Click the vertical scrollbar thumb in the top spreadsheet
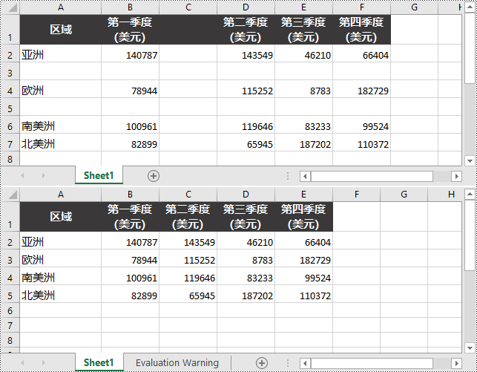This screenshot has width=477, height=372. coord(470,48)
